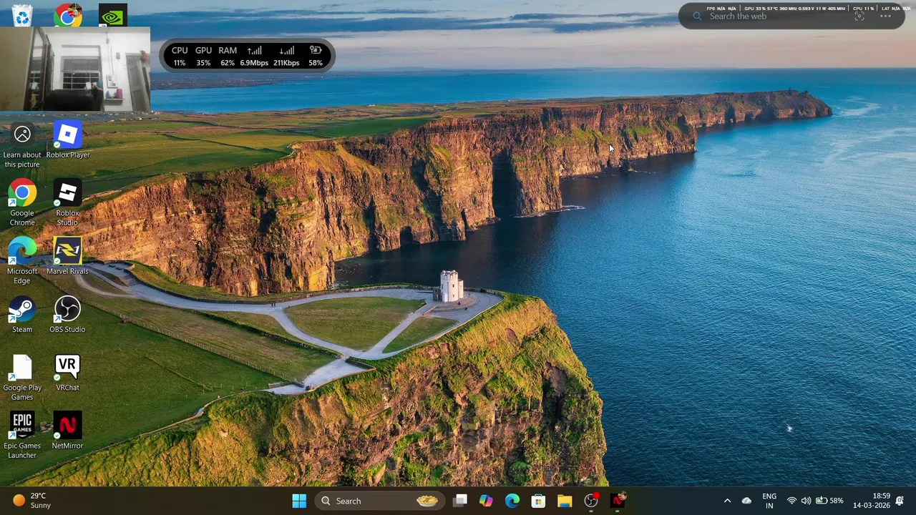Screen dimensions: 916x515
Task: Change the ENG IN input language
Action: [769, 501]
